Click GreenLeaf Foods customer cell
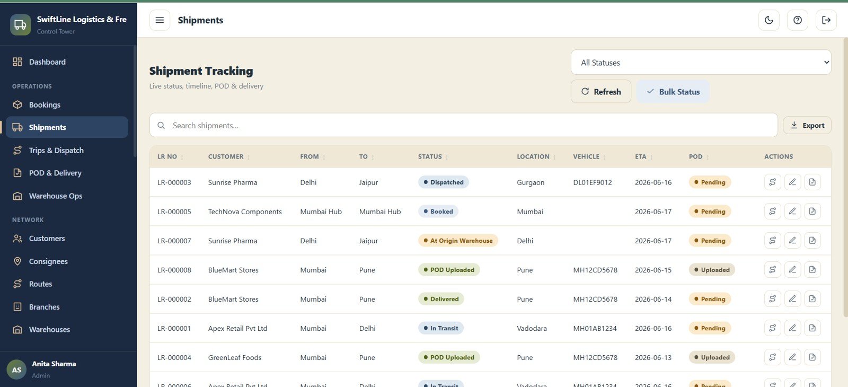 235,357
